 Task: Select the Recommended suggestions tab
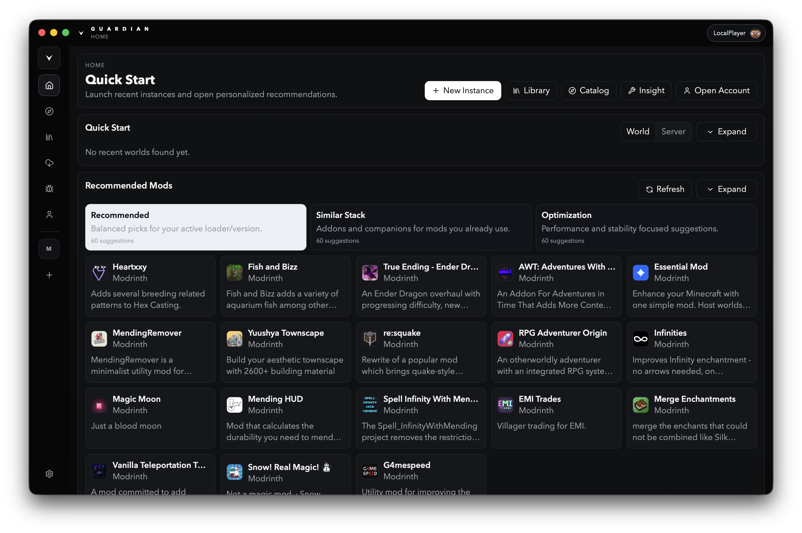[x=196, y=227]
